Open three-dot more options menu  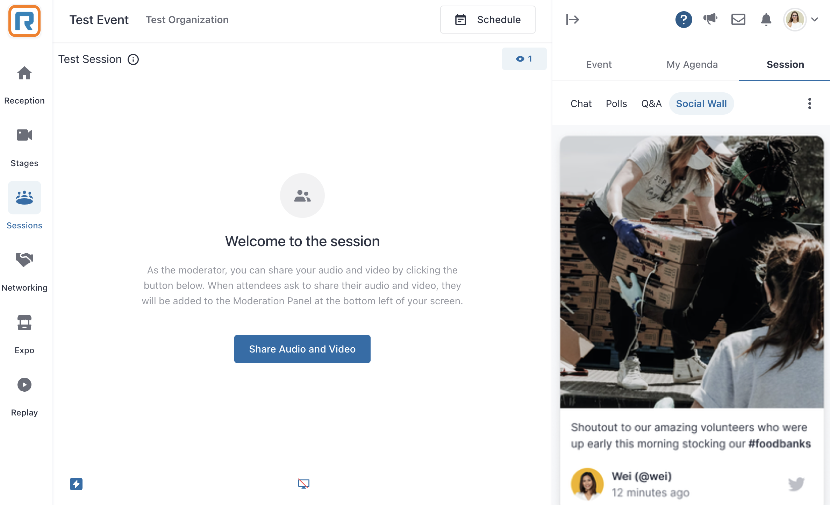809,104
